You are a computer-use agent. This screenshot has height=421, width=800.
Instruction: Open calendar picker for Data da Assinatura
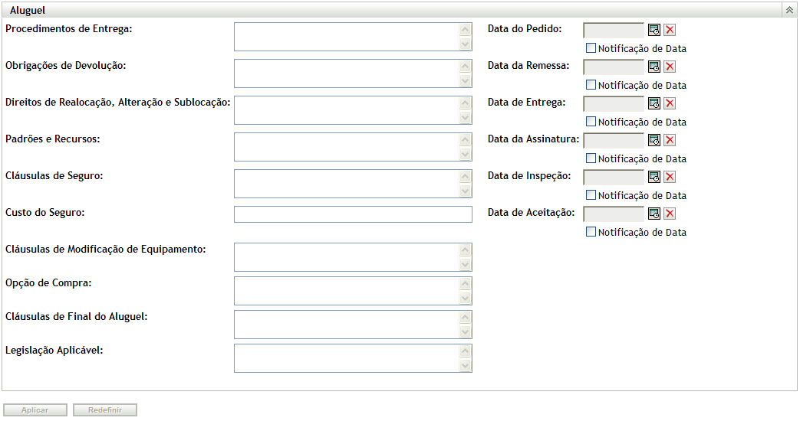[x=654, y=140]
